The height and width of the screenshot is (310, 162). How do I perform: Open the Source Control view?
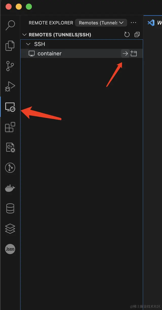10,66
